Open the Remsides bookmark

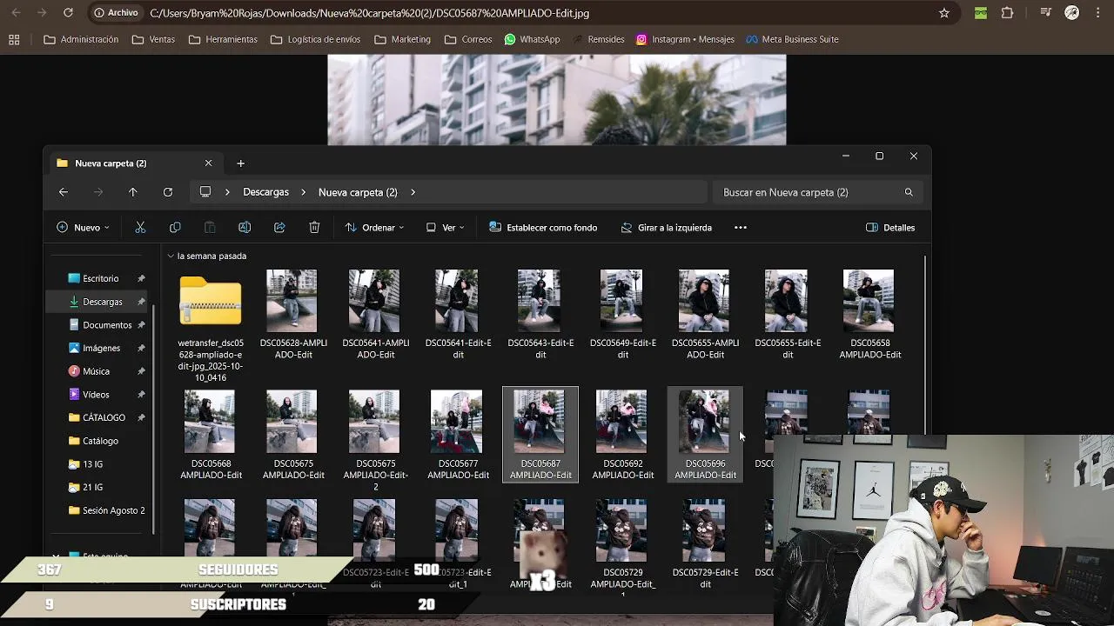[598, 39]
